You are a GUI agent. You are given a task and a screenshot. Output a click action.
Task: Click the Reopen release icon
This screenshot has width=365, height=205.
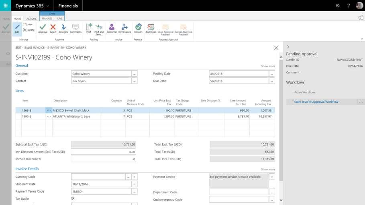point(138,28)
